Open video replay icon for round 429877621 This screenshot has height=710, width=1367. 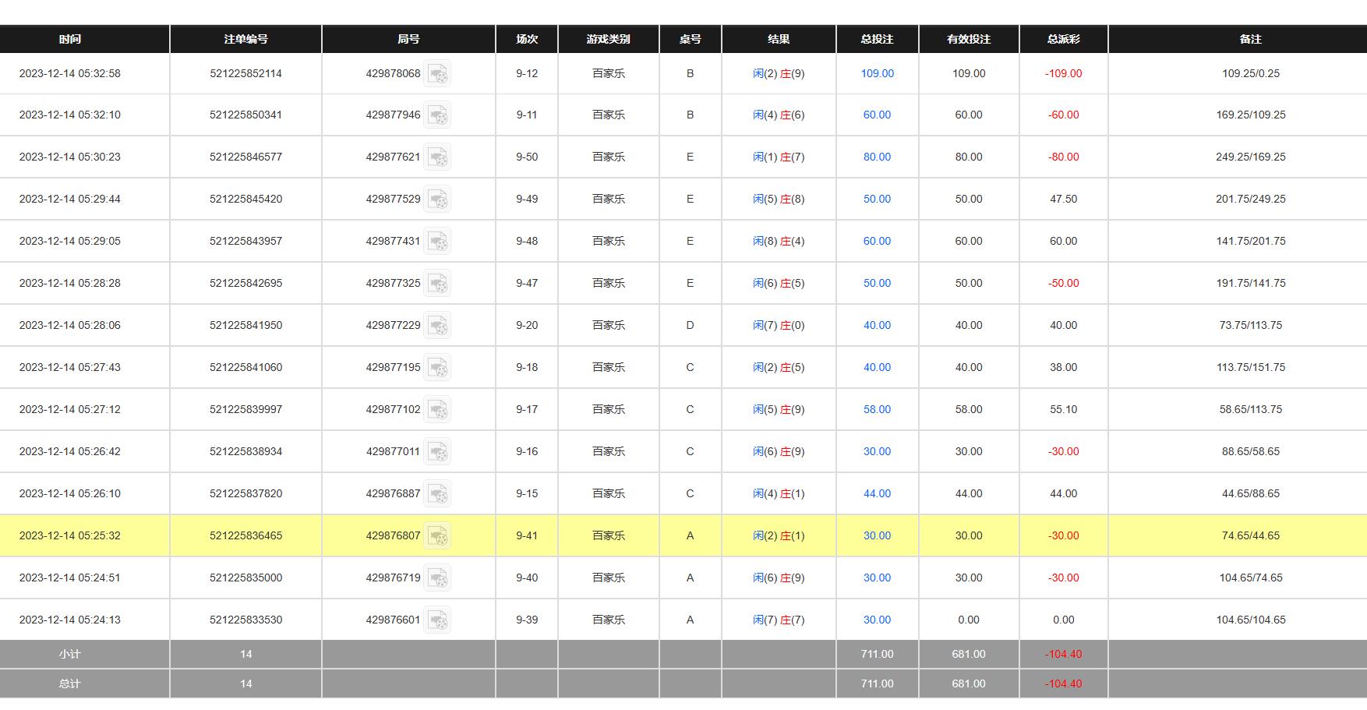coord(437,157)
